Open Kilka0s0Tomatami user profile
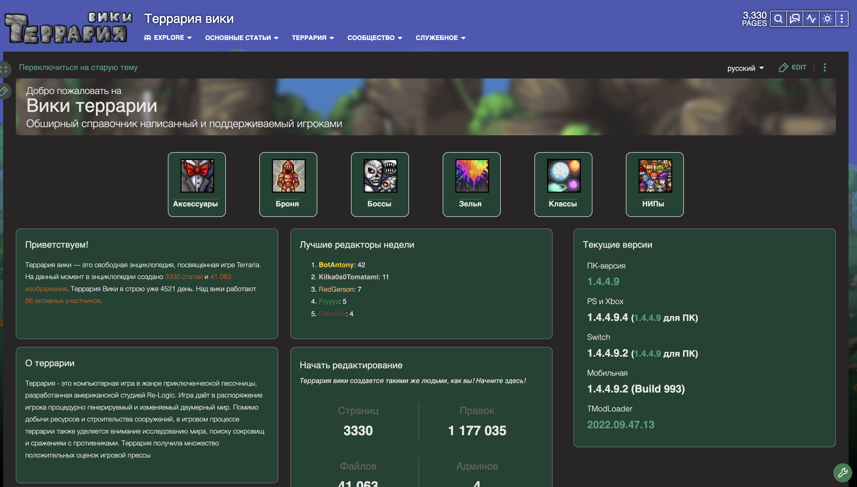 click(x=349, y=277)
